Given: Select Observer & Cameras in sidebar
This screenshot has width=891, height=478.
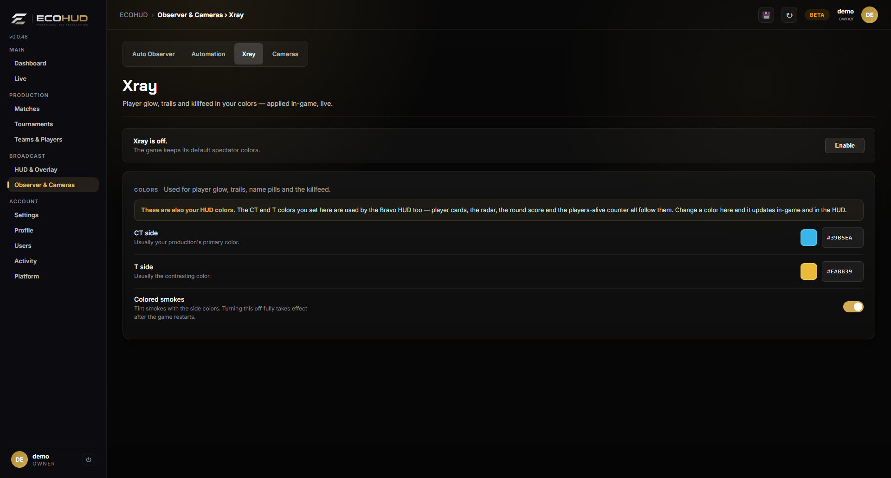Looking at the screenshot, I should tap(53, 185).
